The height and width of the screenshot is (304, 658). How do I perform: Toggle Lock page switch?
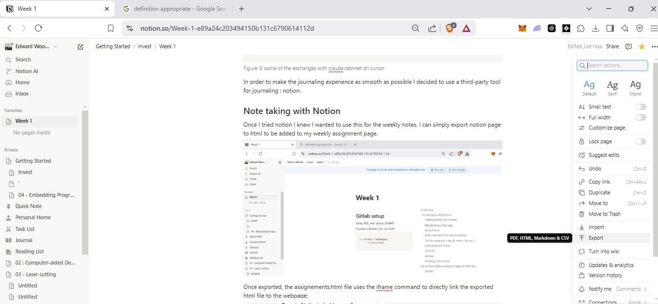(640, 141)
